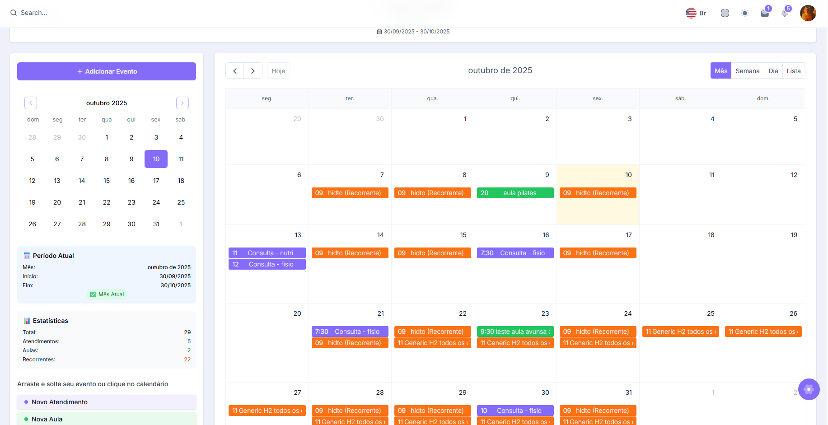
Task: Select the Novo Atendimento purple color dot
Action: pyautogui.click(x=25, y=402)
